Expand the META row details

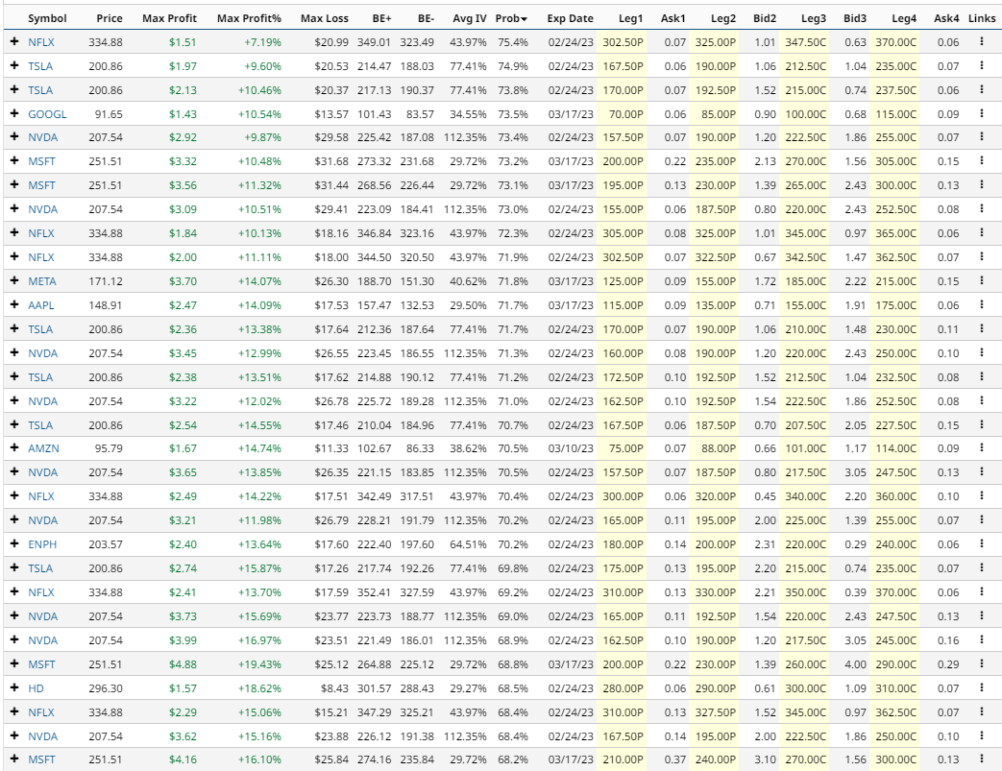(x=14, y=281)
